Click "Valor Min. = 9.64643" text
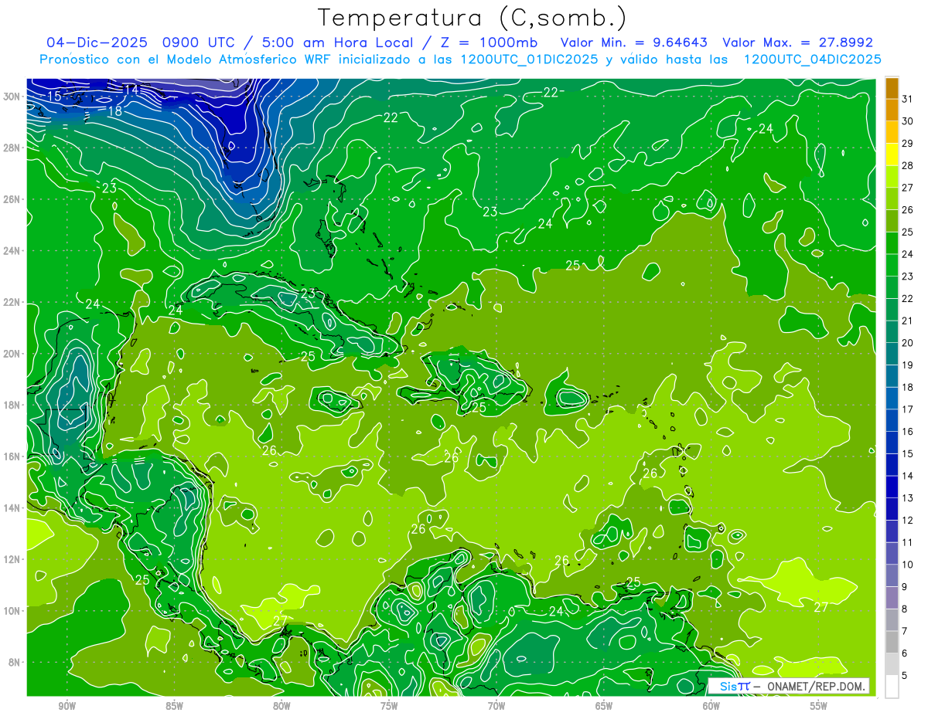The height and width of the screenshot is (716, 928). 633,42
